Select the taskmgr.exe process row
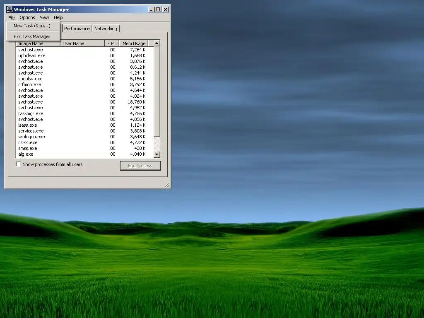Screen dimensions: 424x318 84,113
